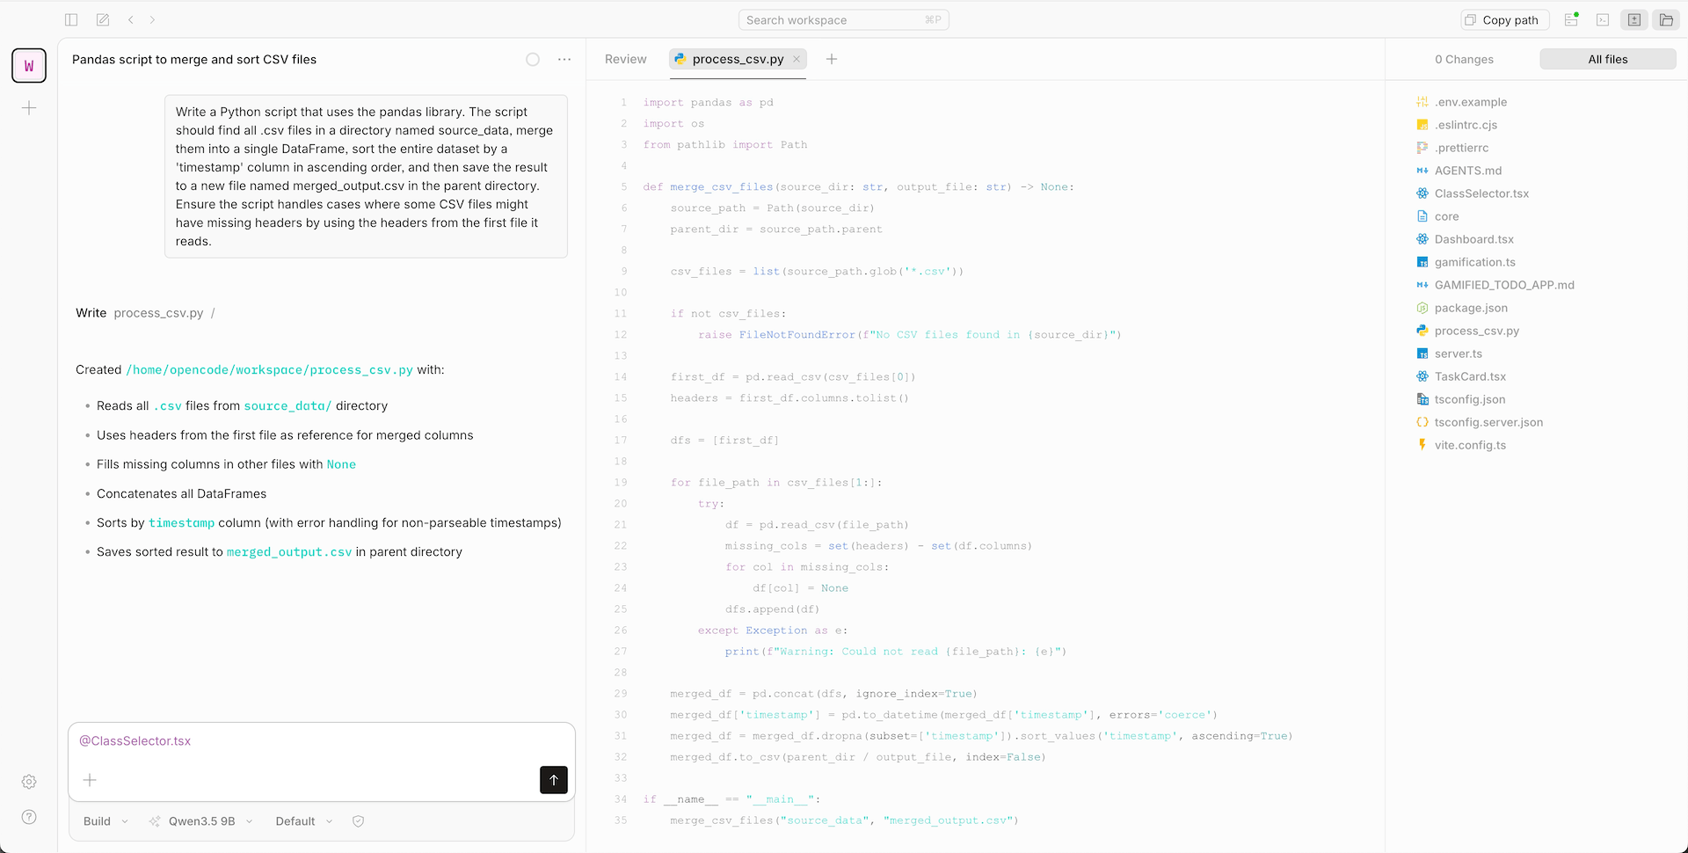
Task: Toggle the shield permissions icon
Action: point(358,821)
